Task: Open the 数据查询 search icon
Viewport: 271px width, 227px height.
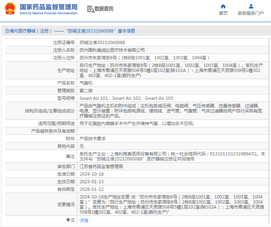Action: click(x=91, y=9)
